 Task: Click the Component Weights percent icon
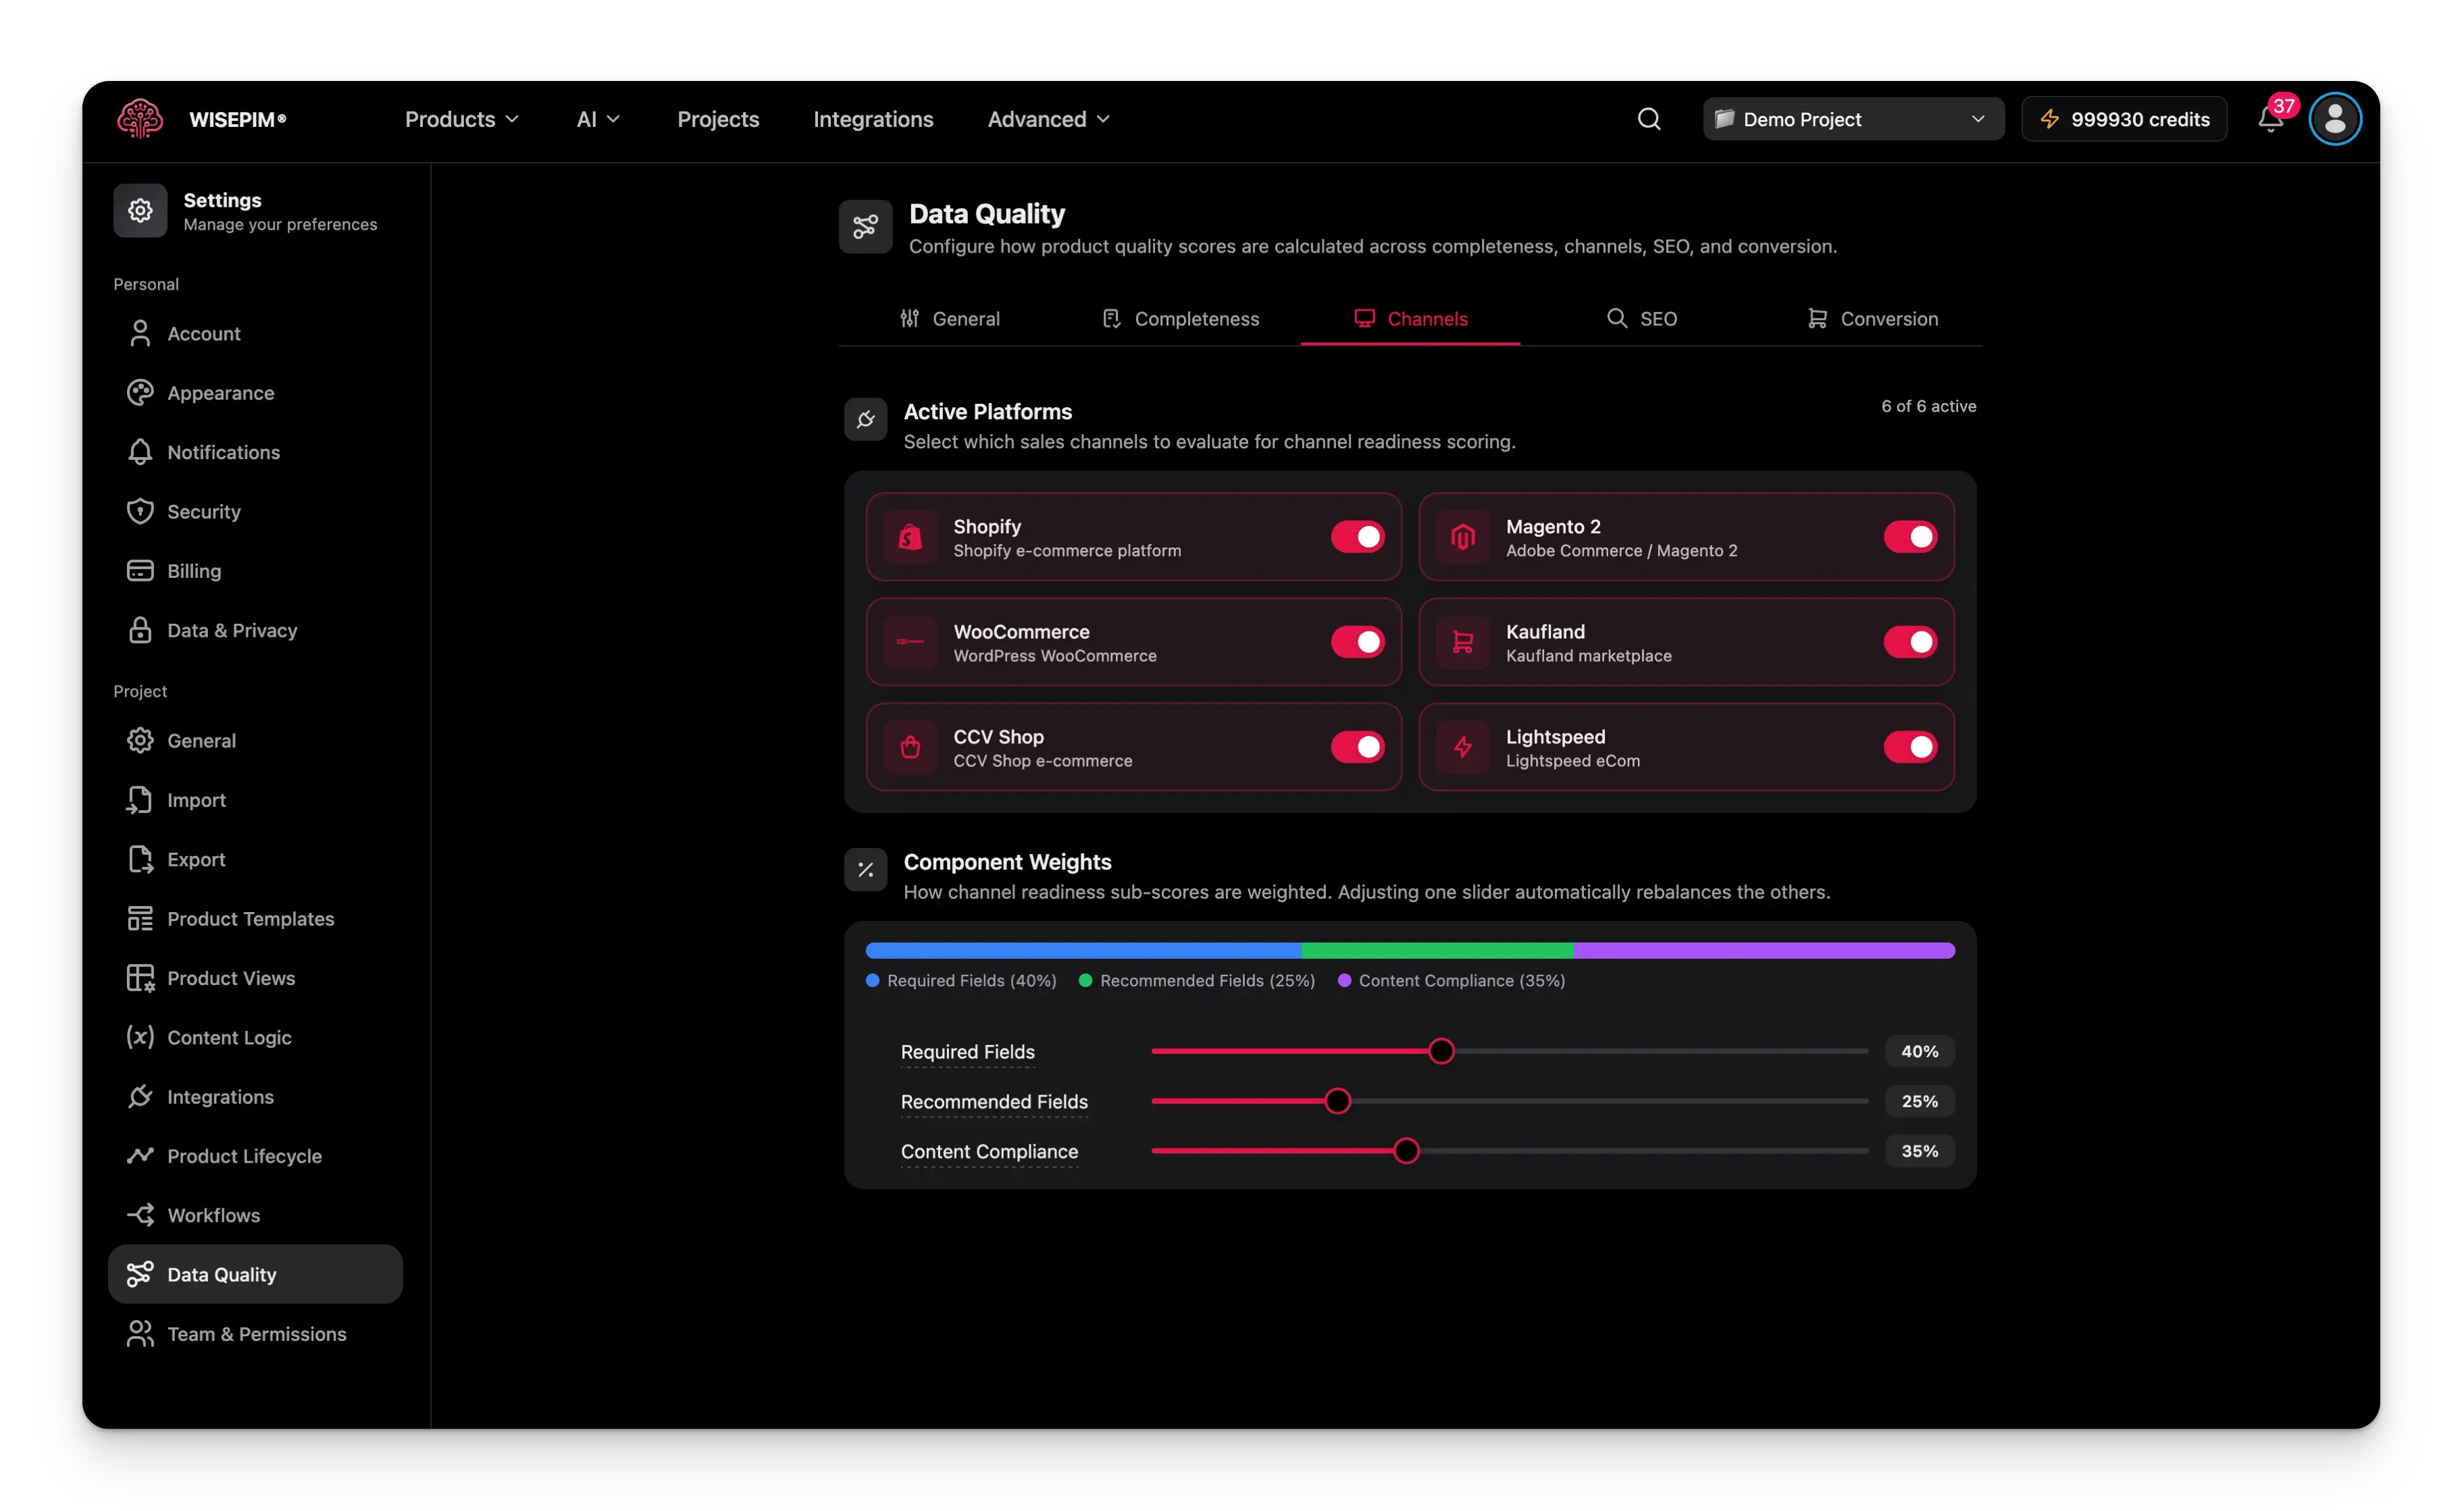pos(866,870)
